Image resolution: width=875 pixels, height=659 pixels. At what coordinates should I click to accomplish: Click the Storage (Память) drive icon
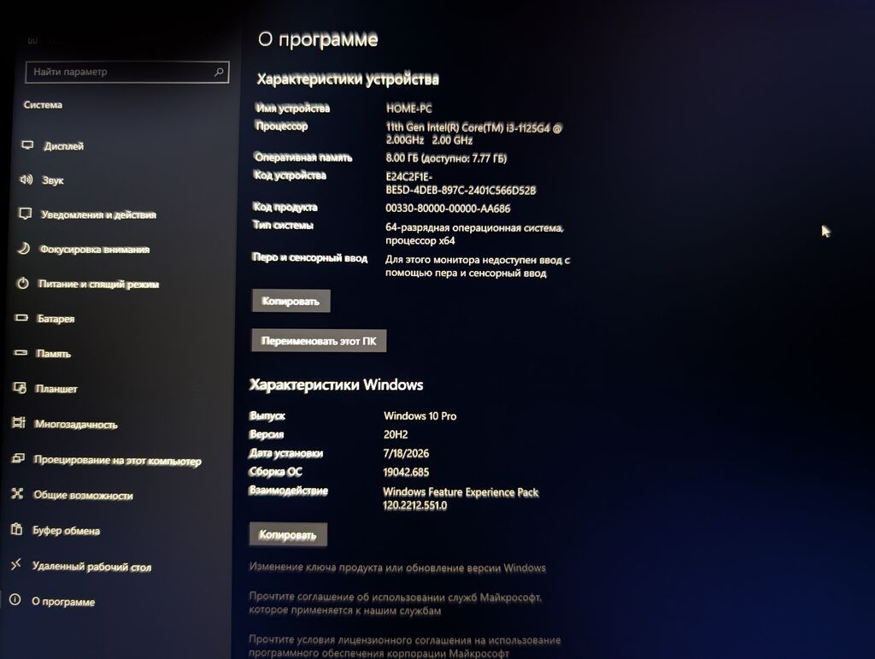click(21, 352)
